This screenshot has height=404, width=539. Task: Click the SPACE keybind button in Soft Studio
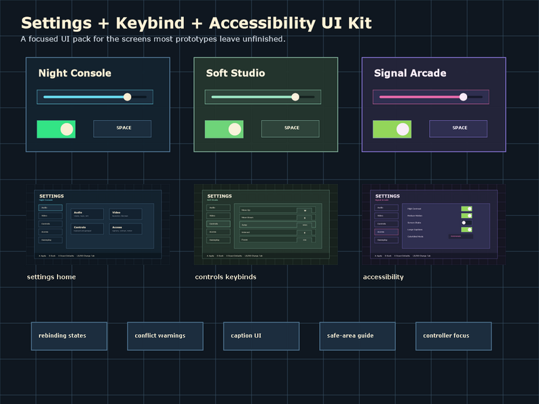pyautogui.click(x=290, y=128)
